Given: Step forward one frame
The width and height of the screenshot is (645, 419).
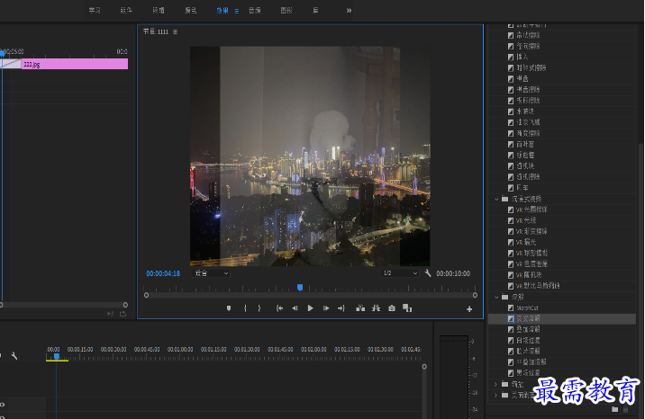Looking at the screenshot, I should pyautogui.click(x=326, y=308).
